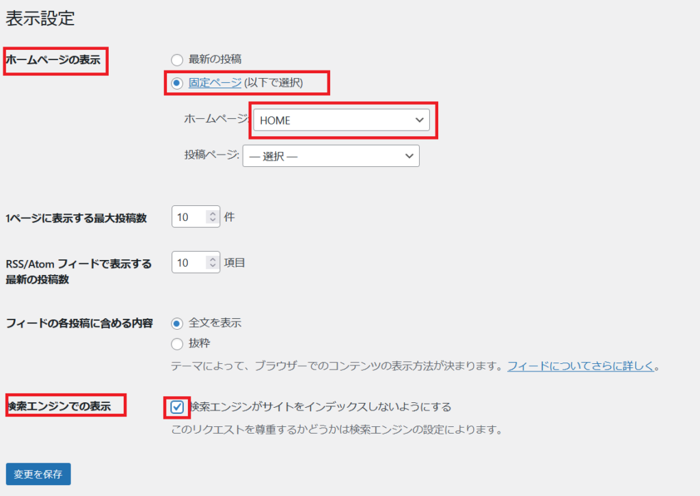Click the 検索エンジンがサイトをインデックスしないようにする label text
Viewport: 700px width, 496px height.
pos(321,407)
